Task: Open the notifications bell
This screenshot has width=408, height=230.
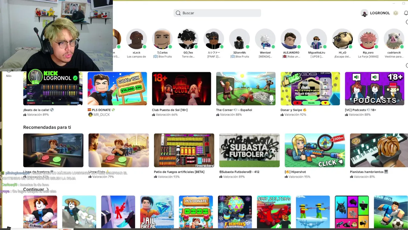Action: 406,13
